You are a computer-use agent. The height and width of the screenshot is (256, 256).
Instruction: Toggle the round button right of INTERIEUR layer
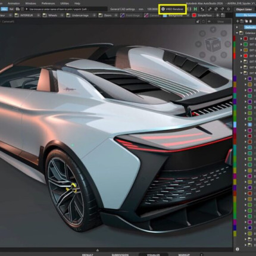point(39,15)
